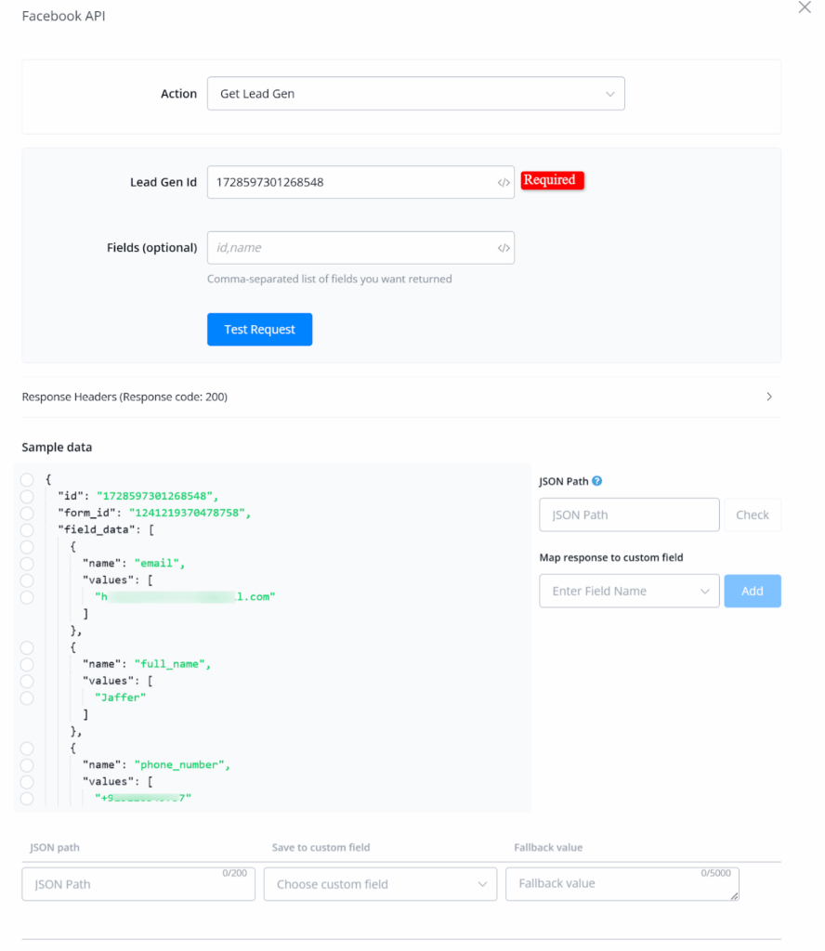
Task: Open the Enter Field Name dropdown
Action: coord(629,591)
